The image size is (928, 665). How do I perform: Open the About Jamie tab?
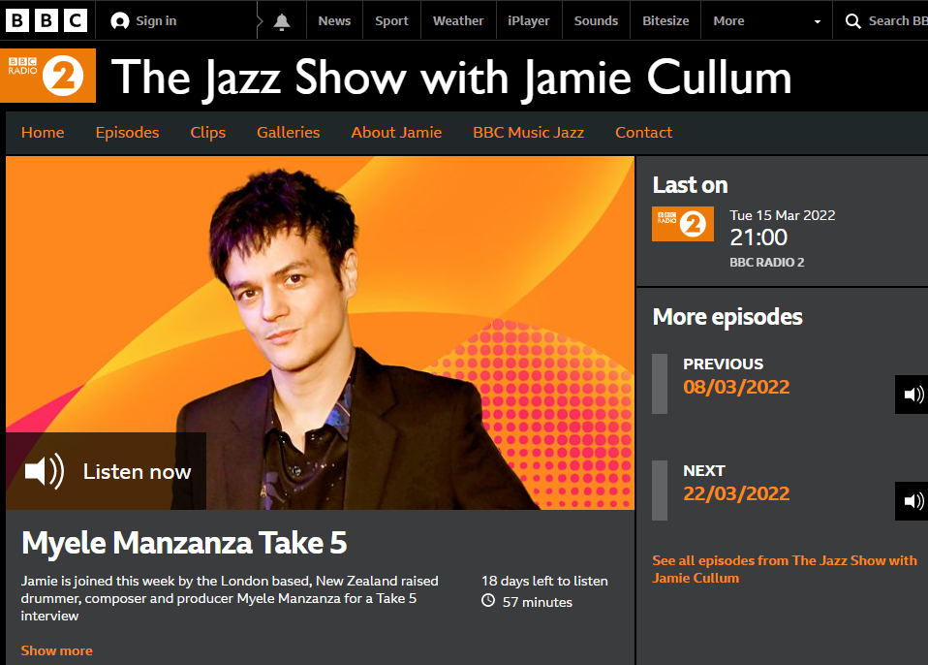(396, 132)
